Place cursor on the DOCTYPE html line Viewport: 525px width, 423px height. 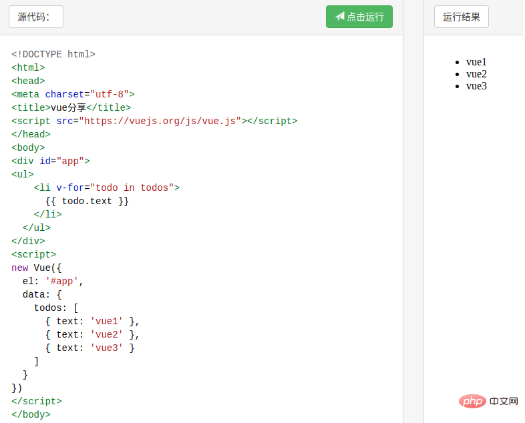[53, 54]
